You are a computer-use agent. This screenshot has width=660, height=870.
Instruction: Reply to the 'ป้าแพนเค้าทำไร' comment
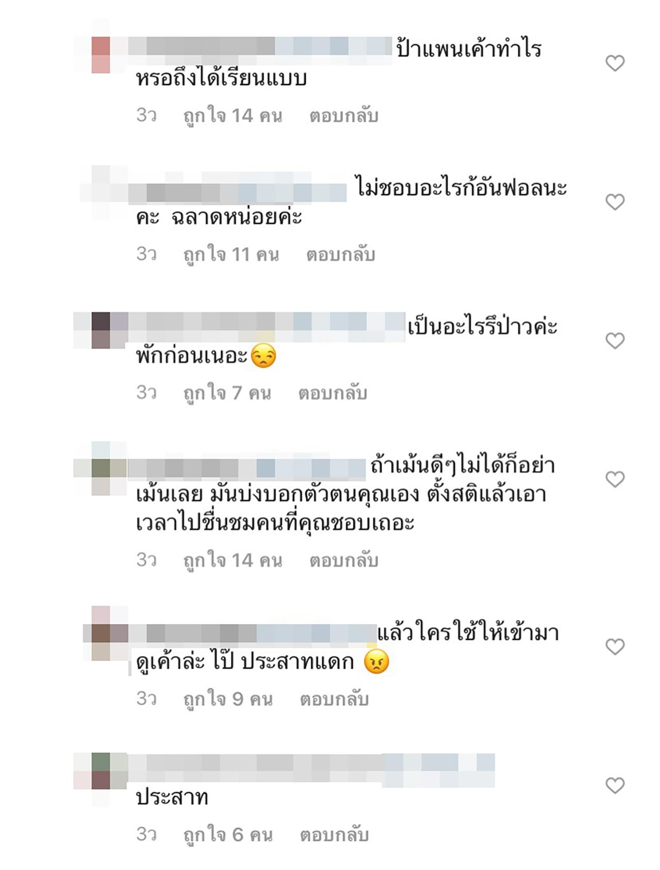(x=343, y=116)
